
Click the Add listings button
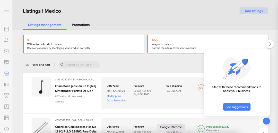254,11
